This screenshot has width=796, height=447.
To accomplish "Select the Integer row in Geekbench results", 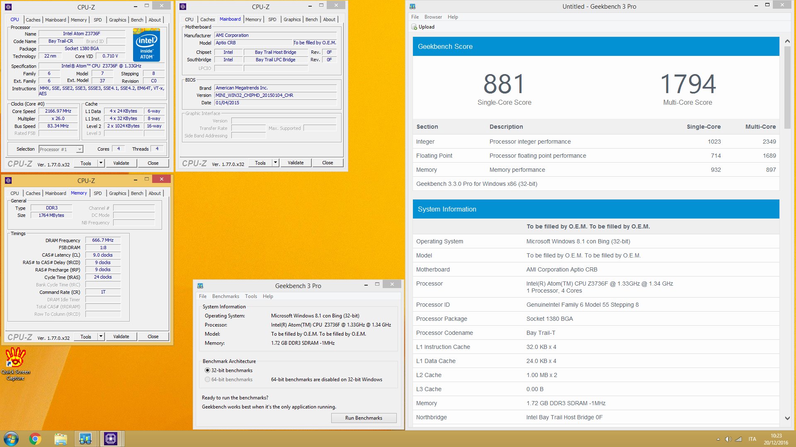I will [596, 142].
